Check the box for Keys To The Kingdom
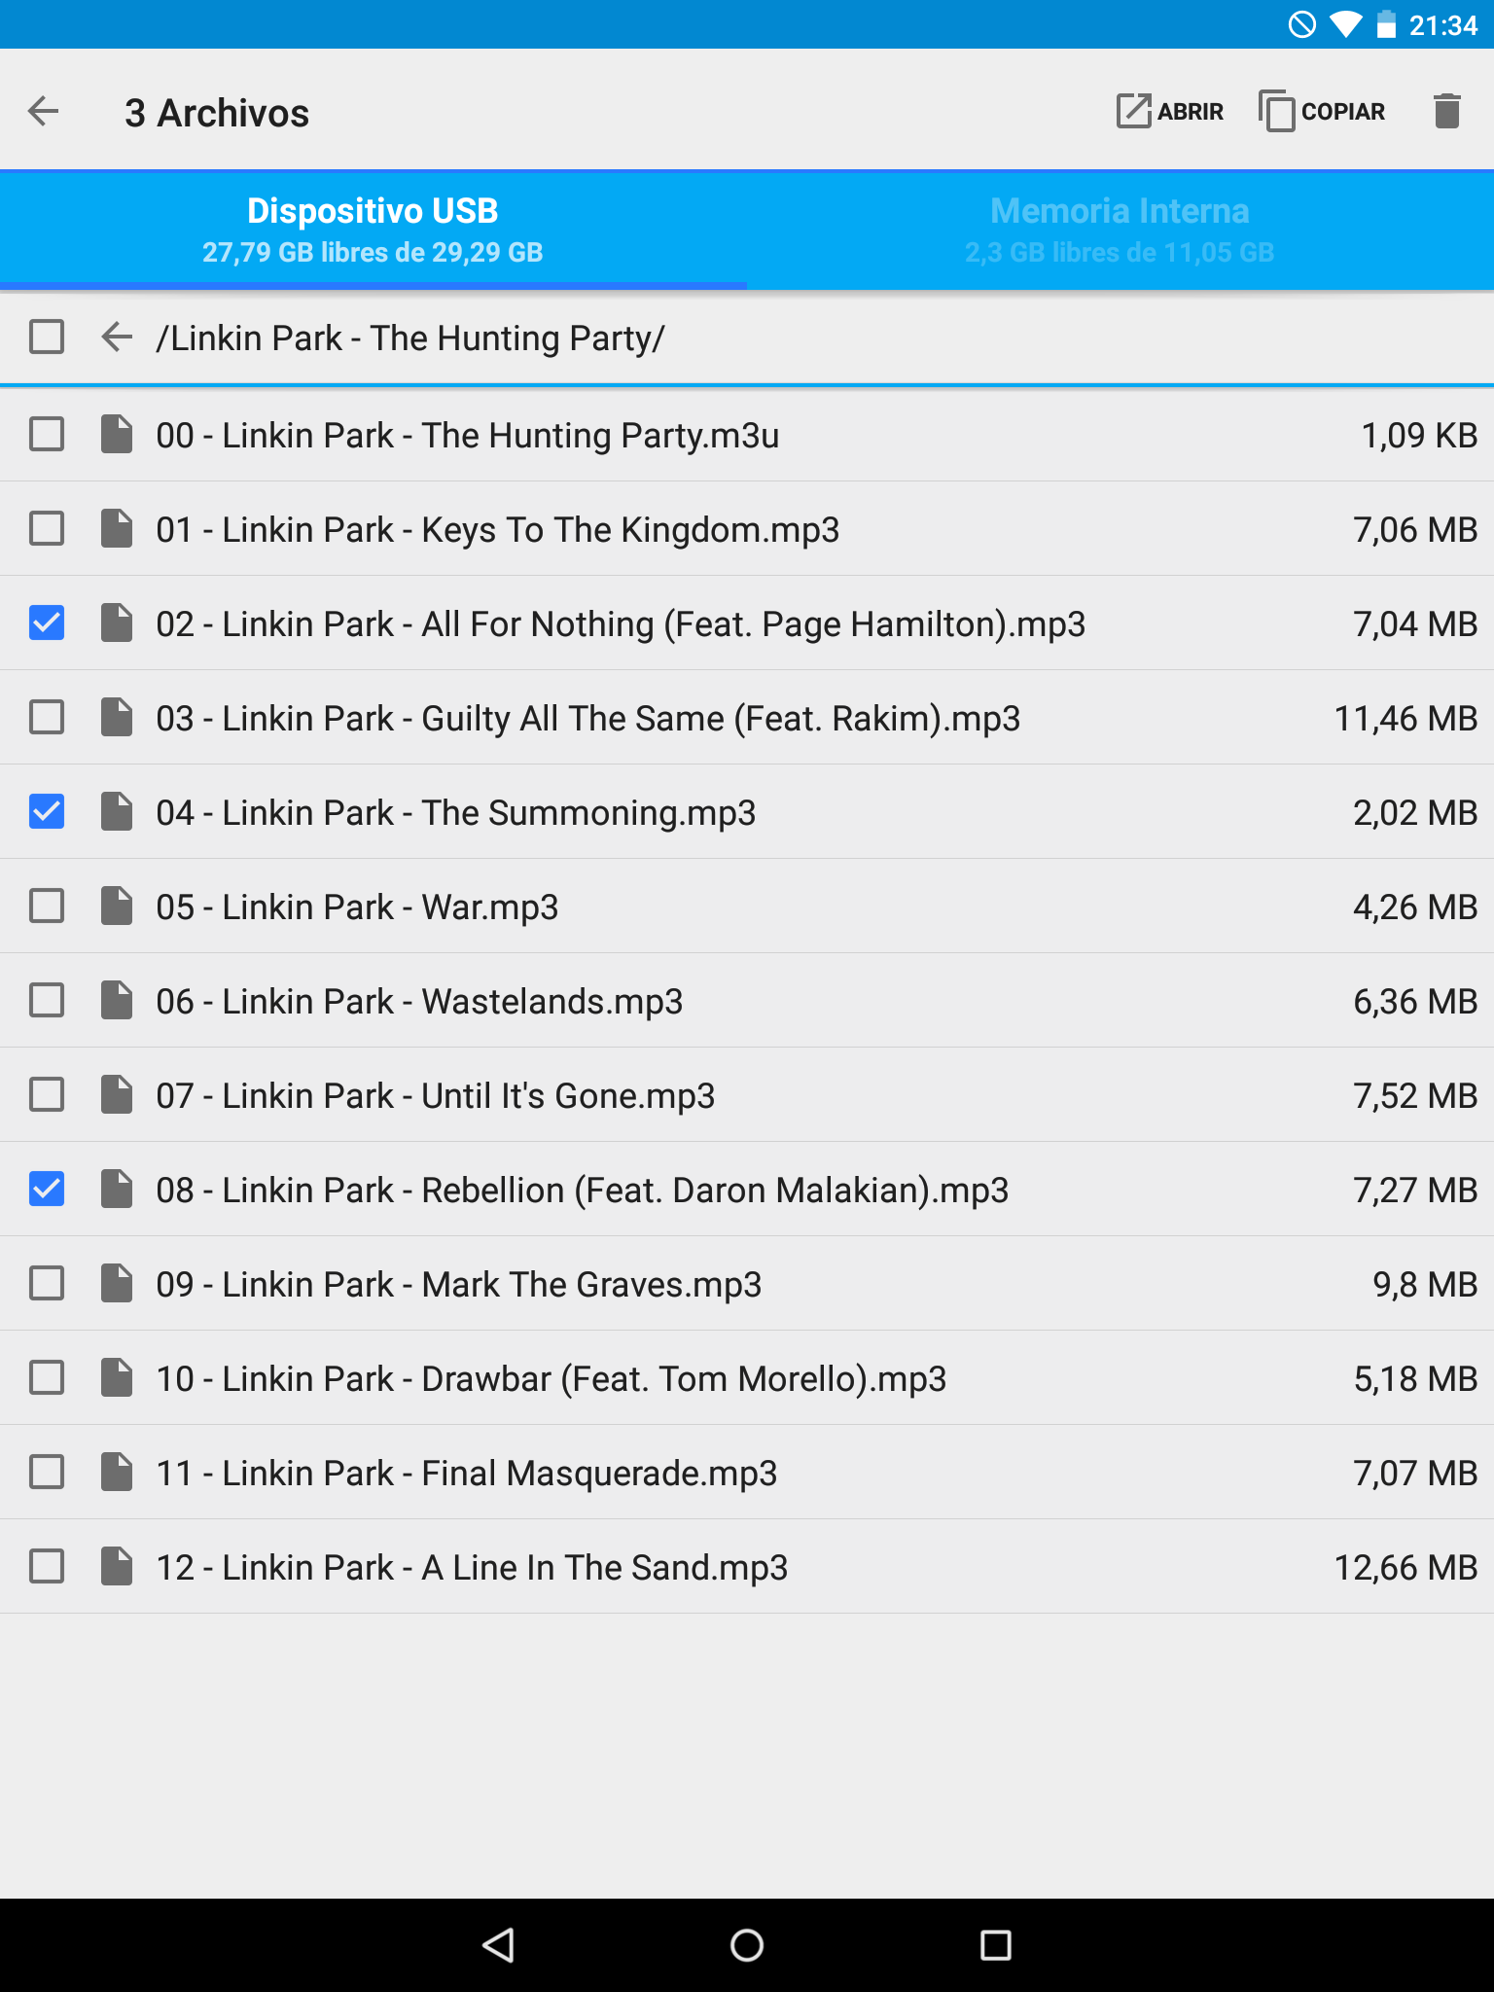The height and width of the screenshot is (1992, 1494). pyautogui.click(x=47, y=529)
